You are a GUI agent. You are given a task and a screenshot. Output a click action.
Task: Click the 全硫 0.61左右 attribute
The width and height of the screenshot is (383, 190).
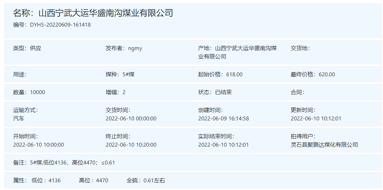pos(145,181)
